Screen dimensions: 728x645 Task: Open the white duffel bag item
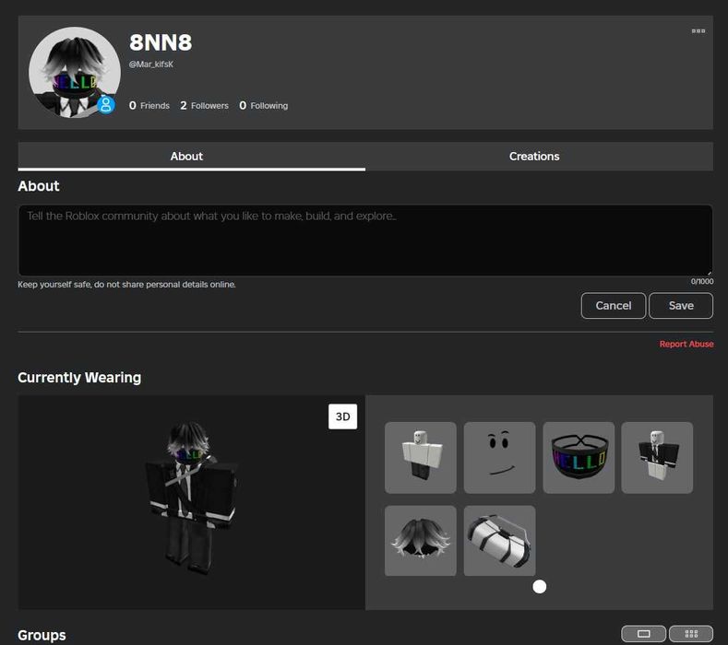(499, 541)
